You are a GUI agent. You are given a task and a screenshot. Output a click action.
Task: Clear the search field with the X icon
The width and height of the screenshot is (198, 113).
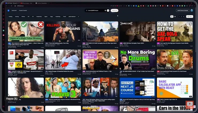[105, 10]
